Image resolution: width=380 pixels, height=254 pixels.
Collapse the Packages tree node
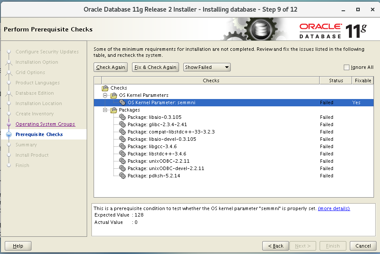(105, 110)
